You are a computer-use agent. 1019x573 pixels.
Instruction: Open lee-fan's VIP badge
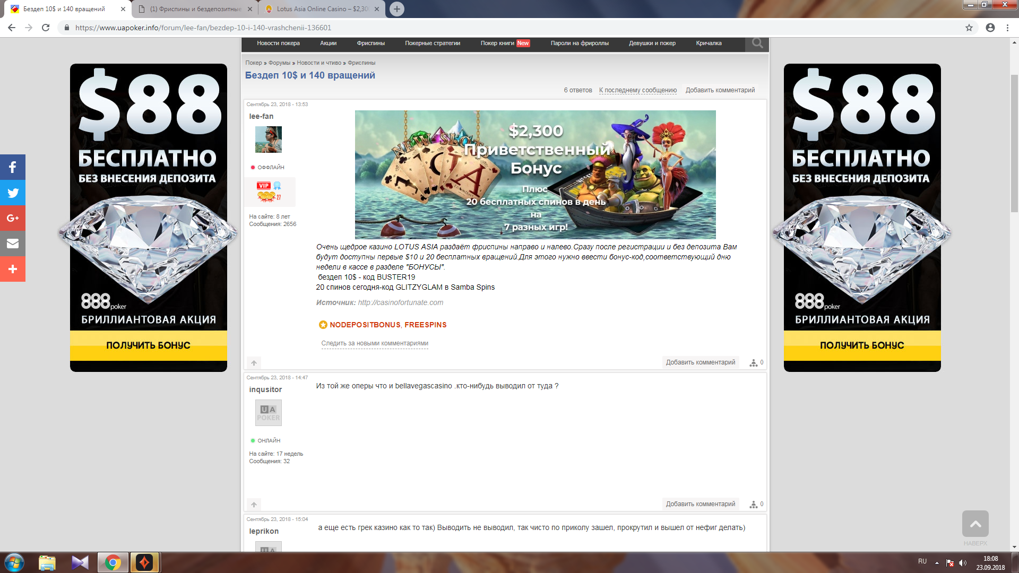coord(264,186)
